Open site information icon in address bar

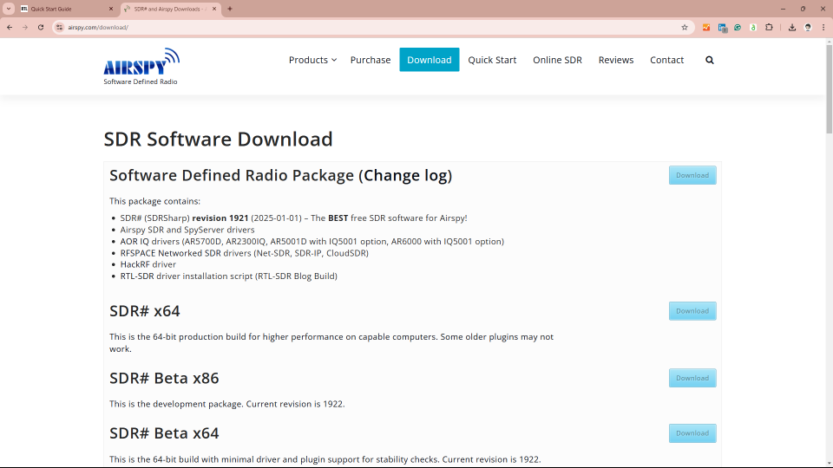[60, 27]
